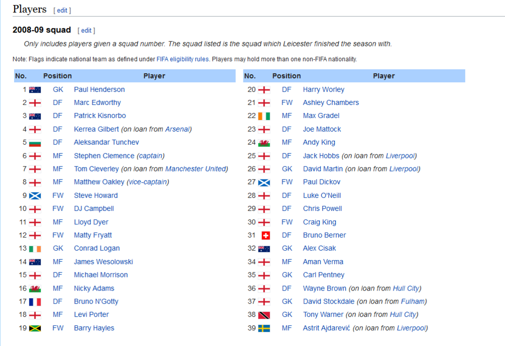
Task: Edit the Players section
Action: click(x=62, y=10)
